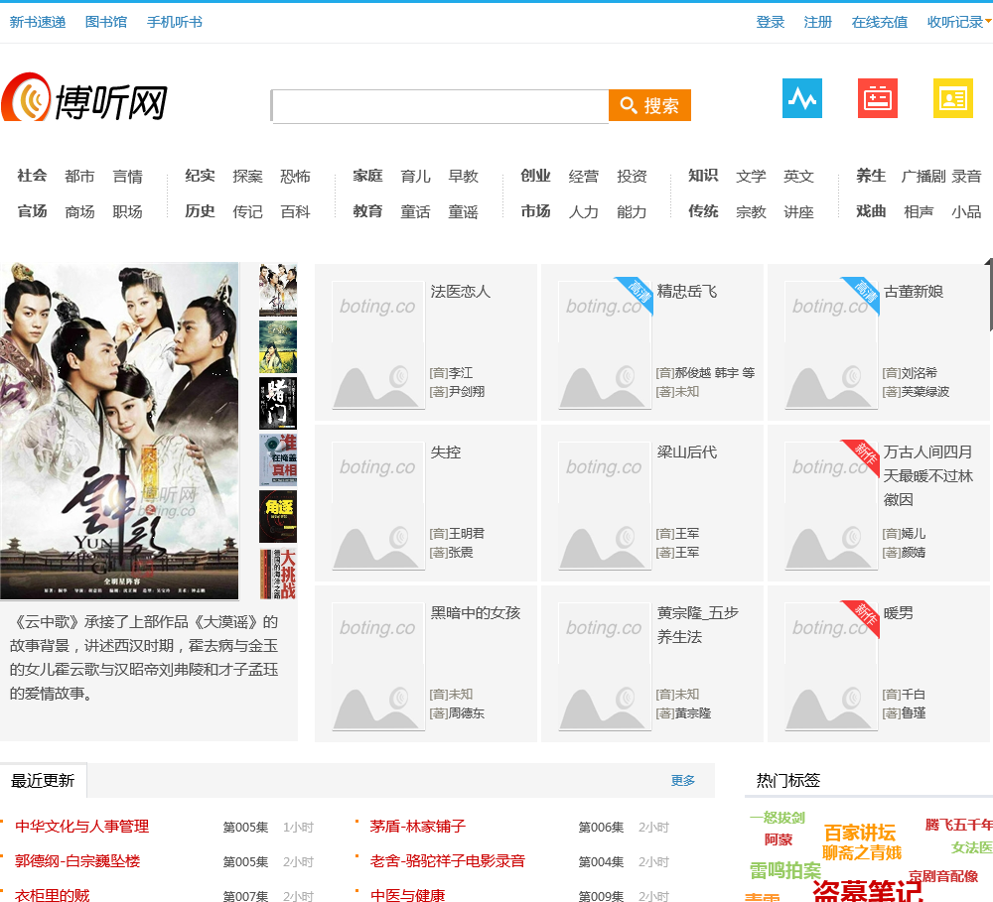Open the 精忠岳飞 book title
Screen dimensions: 993x902
[x=687, y=291]
